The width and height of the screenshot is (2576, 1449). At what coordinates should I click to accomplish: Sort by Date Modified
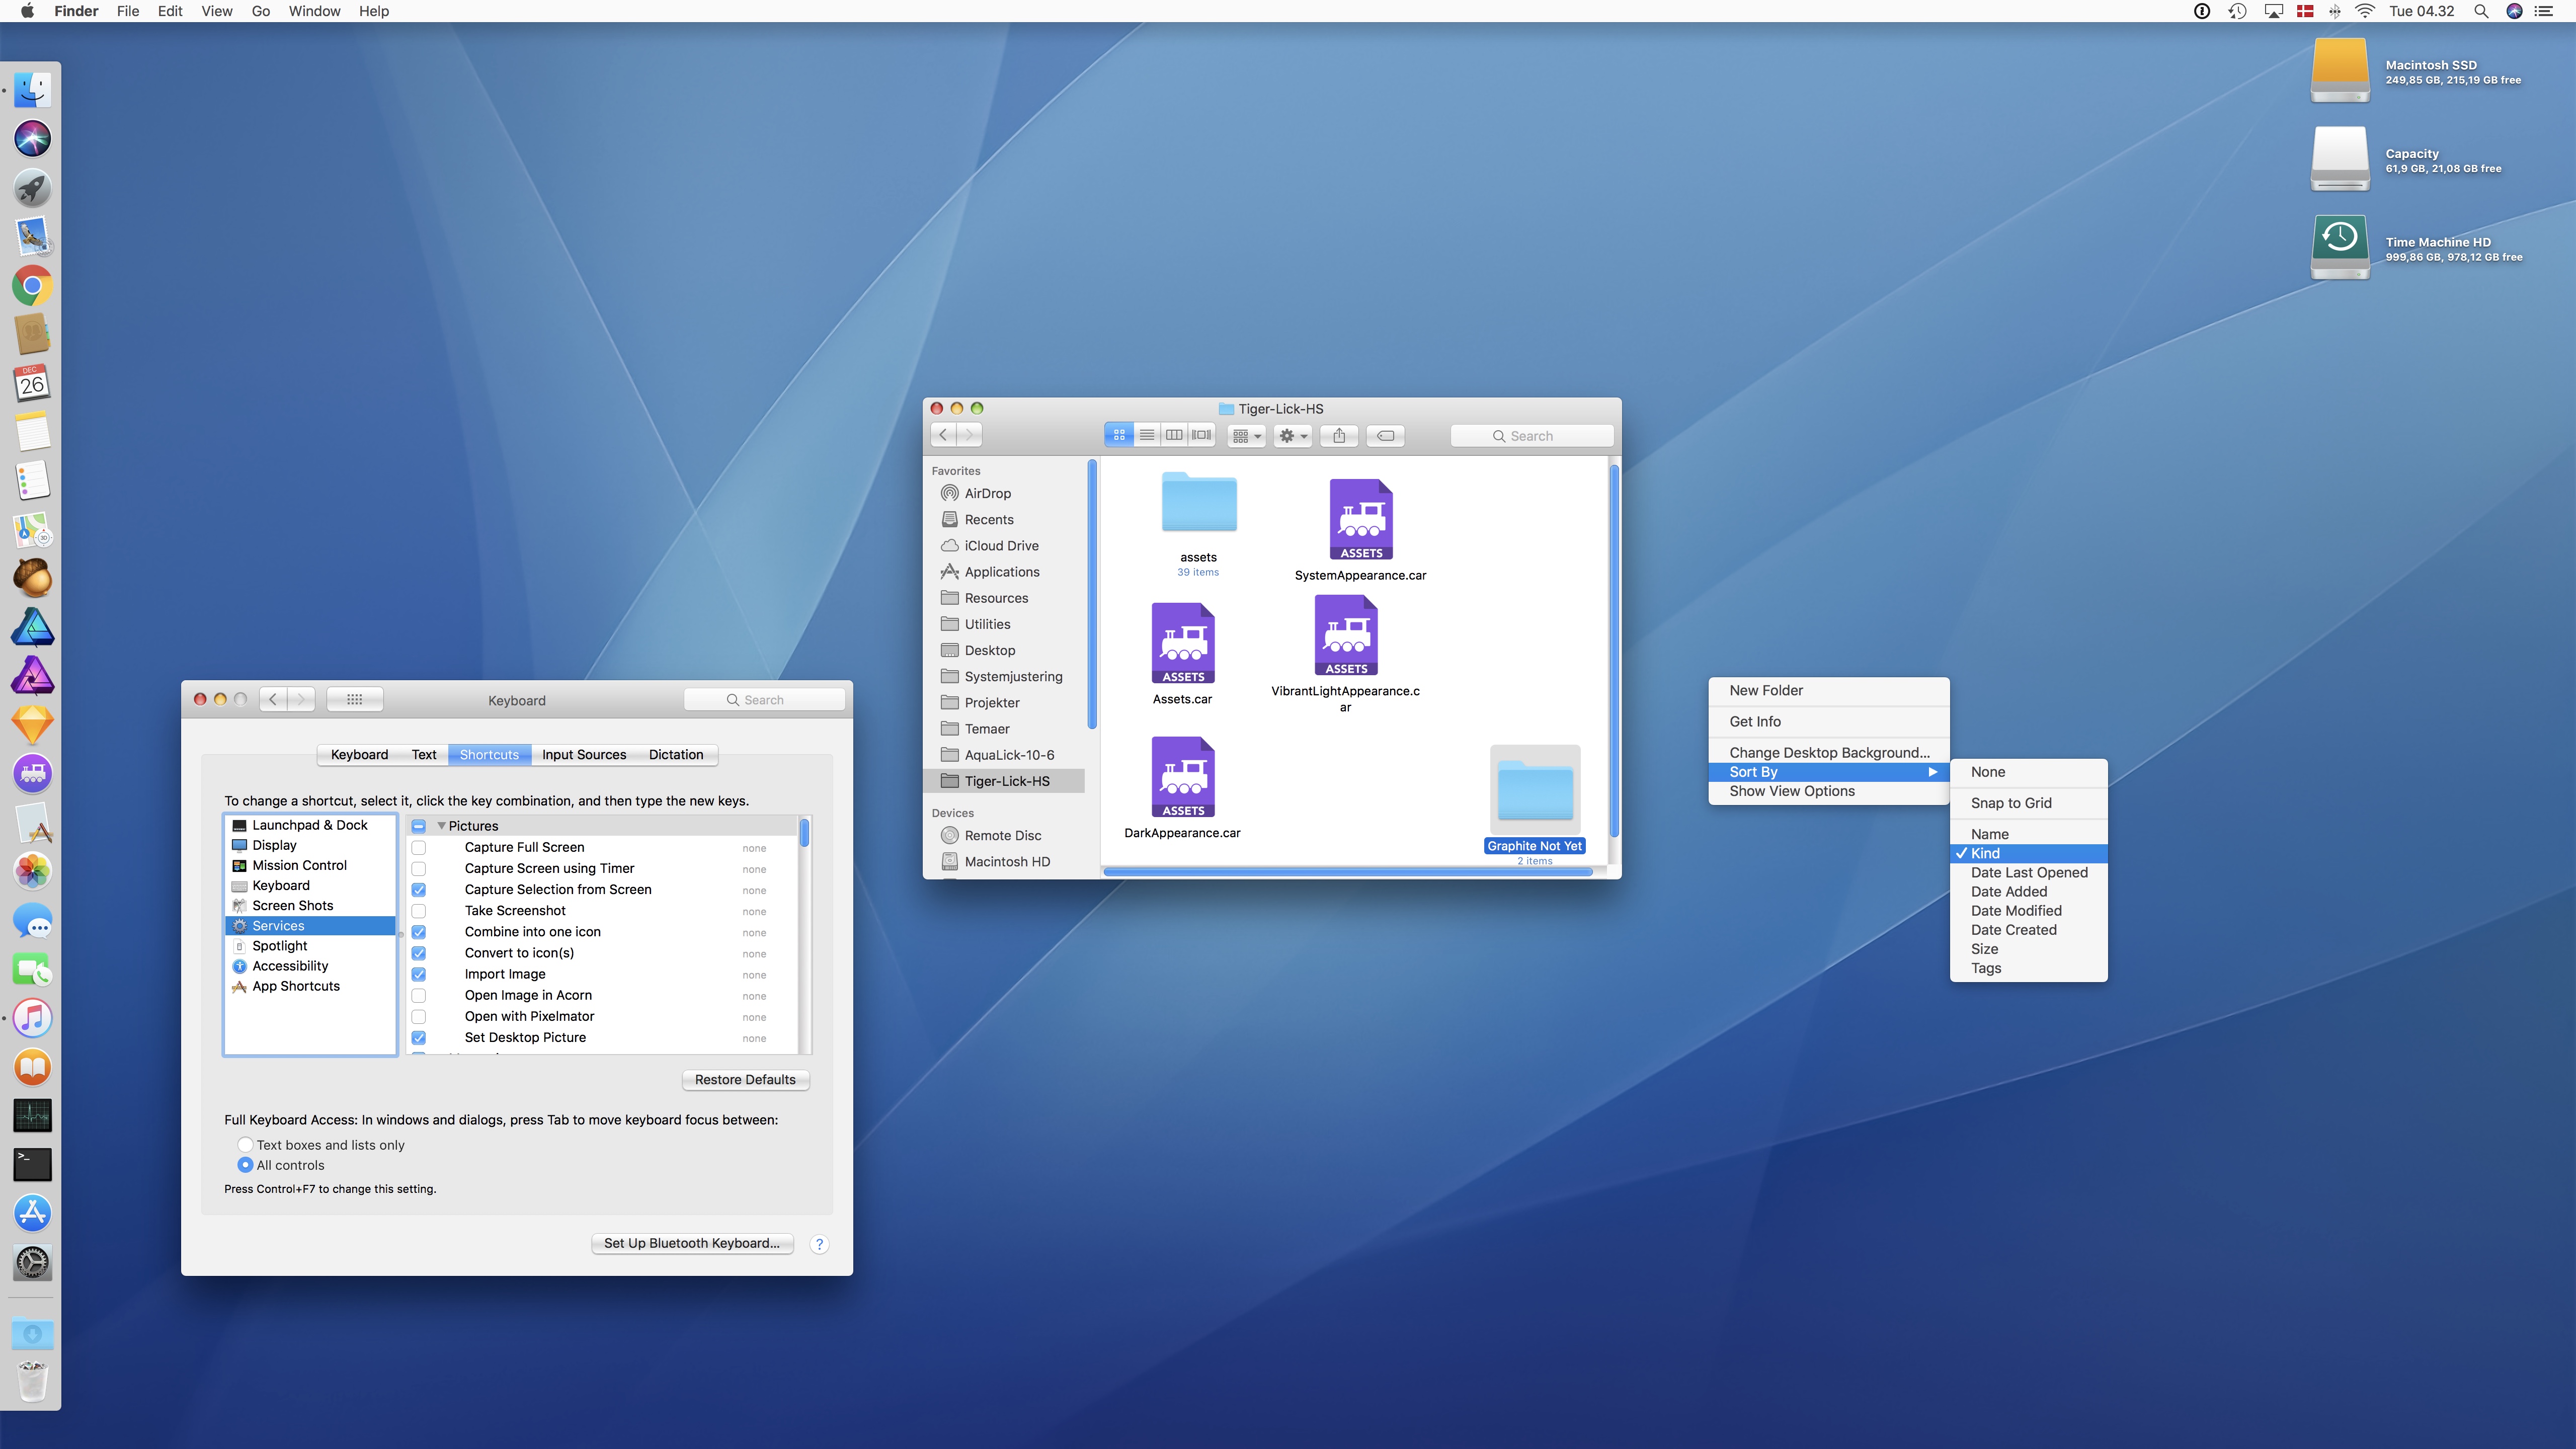(x=2029, y=910)
